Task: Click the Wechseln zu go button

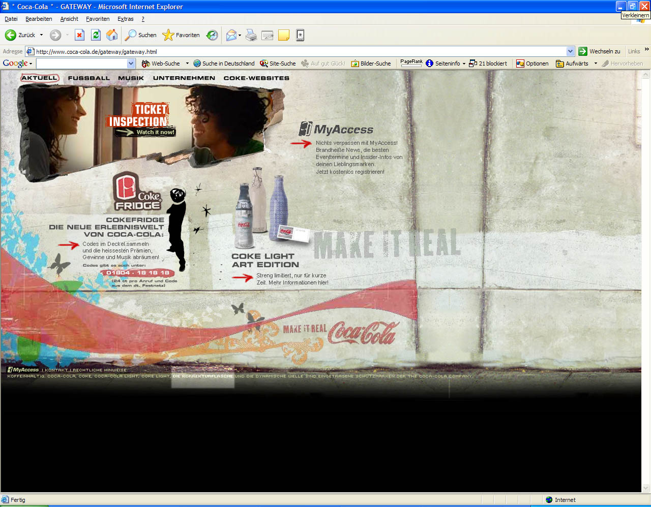Action: pyautogui.click(x=600, y=51)
